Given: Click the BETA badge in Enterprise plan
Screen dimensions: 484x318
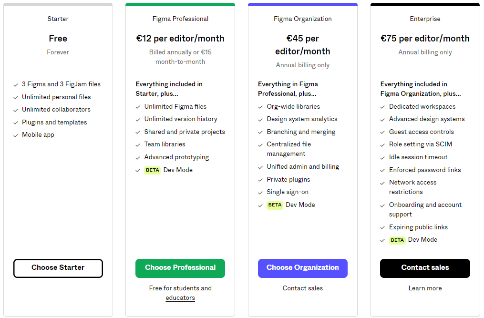Looking at the screenshot, I should [x=397, y=240].
